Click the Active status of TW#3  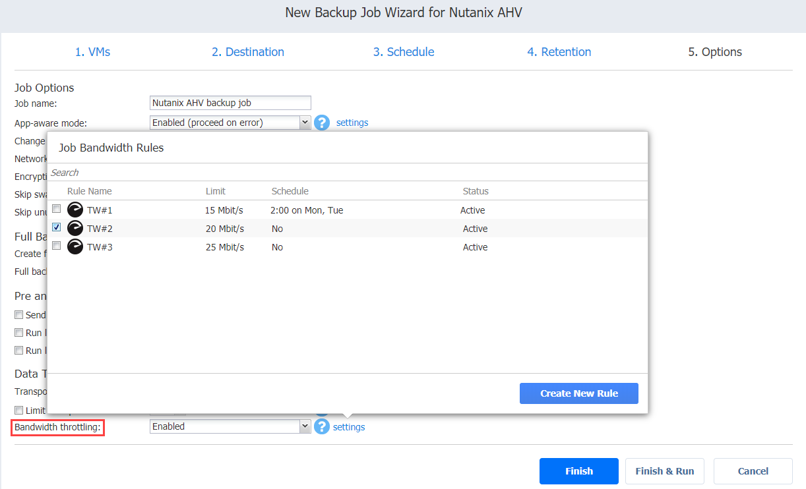click(x=476, y=247)
